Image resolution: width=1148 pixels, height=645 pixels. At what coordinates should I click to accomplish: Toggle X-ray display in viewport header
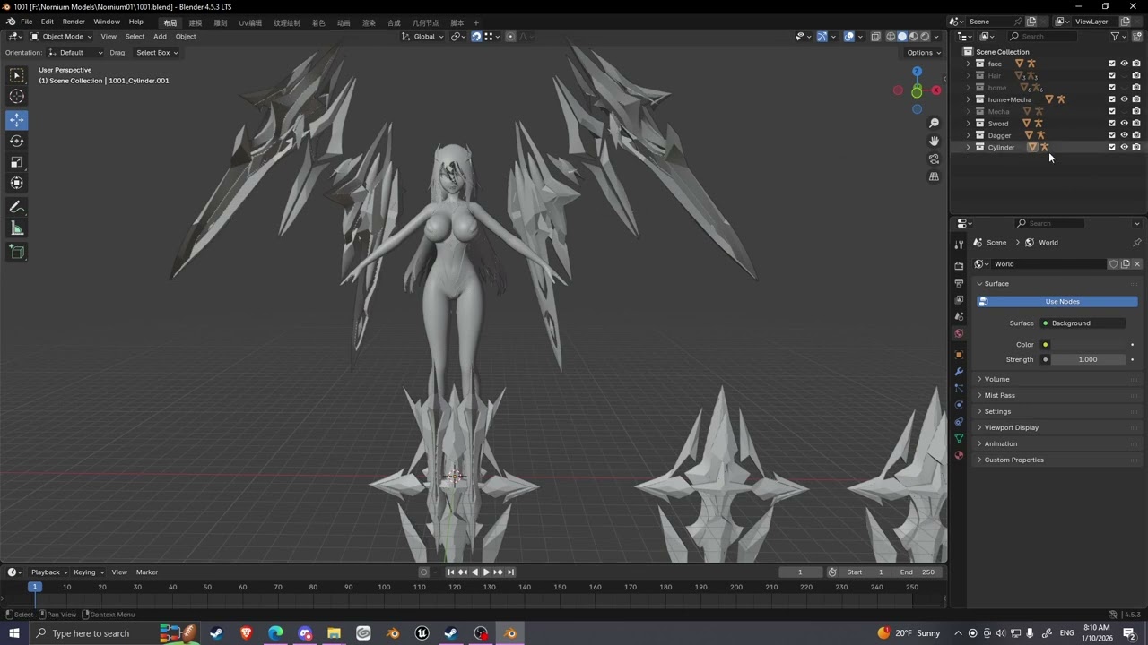[875, 37]
